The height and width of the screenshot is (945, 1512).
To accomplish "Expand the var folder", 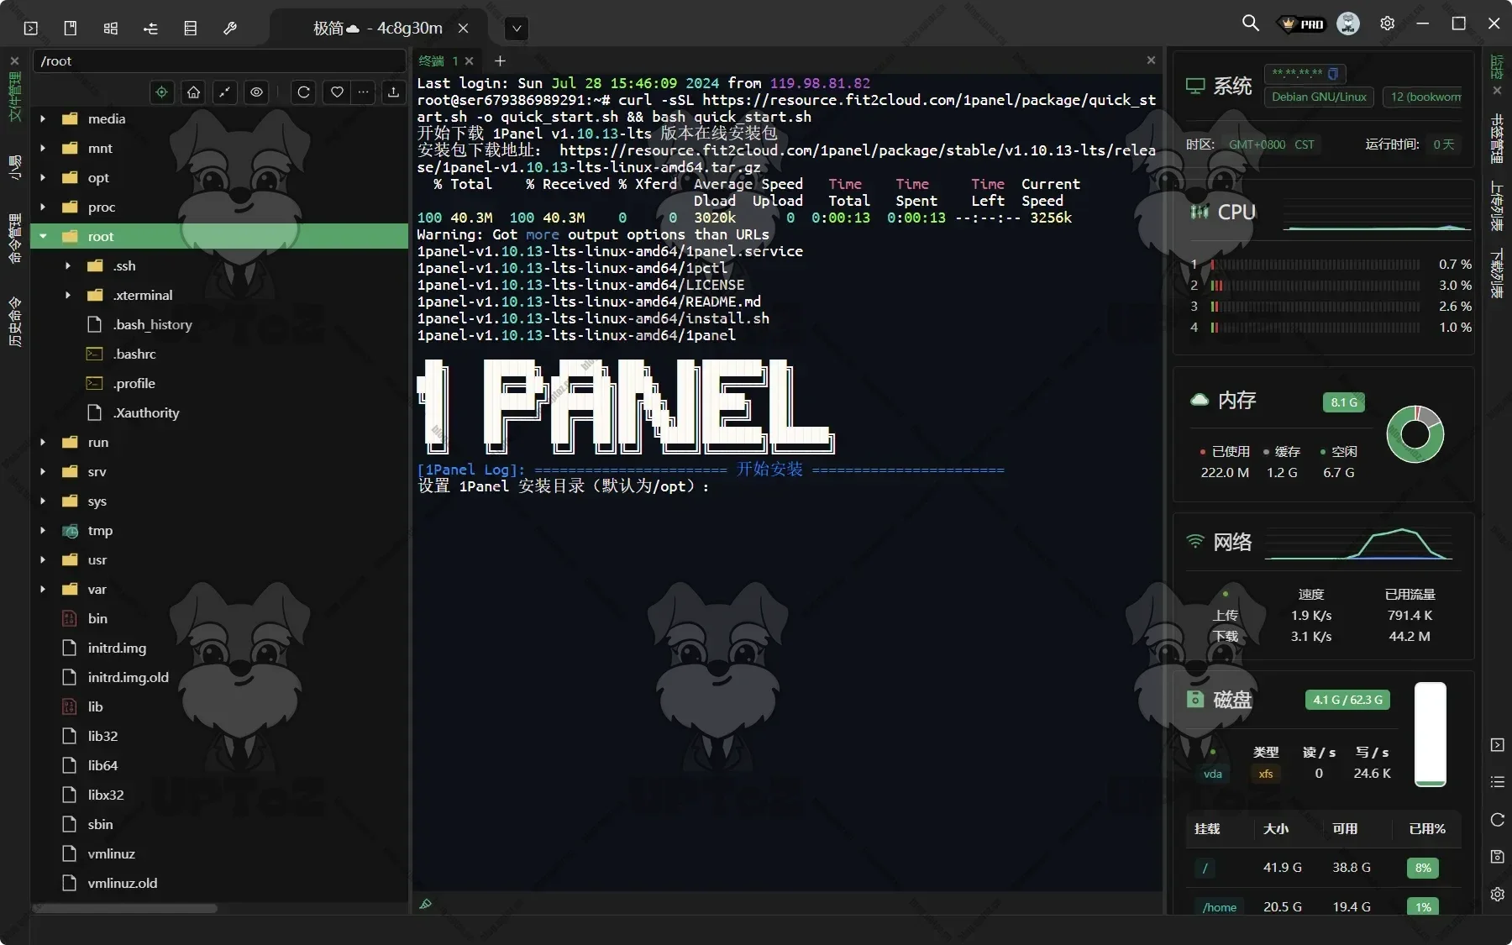I will coord(43,589).
